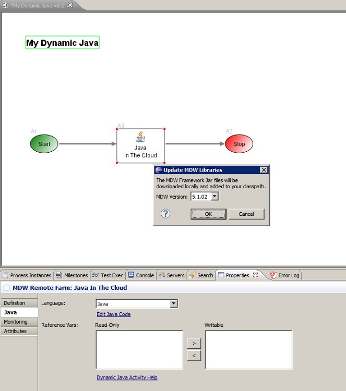346x391 pixels.
Task: Select the Definition properties section
Action: click(19, 303)
